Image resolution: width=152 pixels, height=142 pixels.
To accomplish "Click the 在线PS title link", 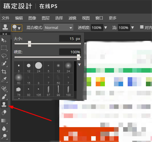I will click(x=48, y=6).
